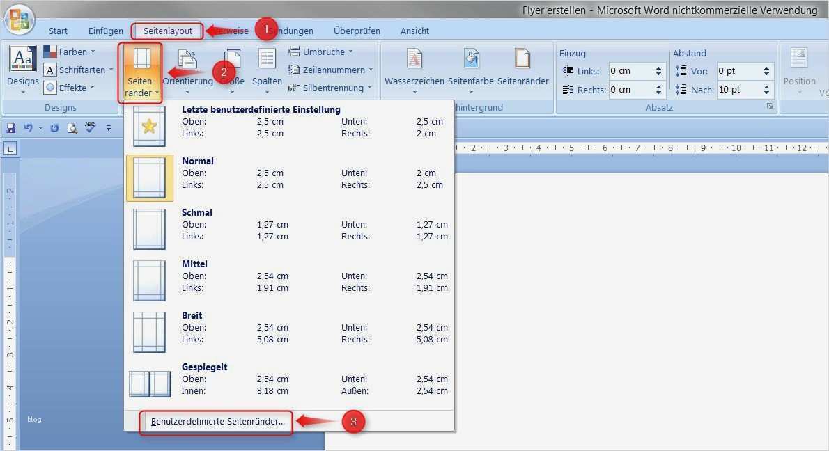Choose the last custom margin setting
829x451 pixels.
[x=289, y=126]
